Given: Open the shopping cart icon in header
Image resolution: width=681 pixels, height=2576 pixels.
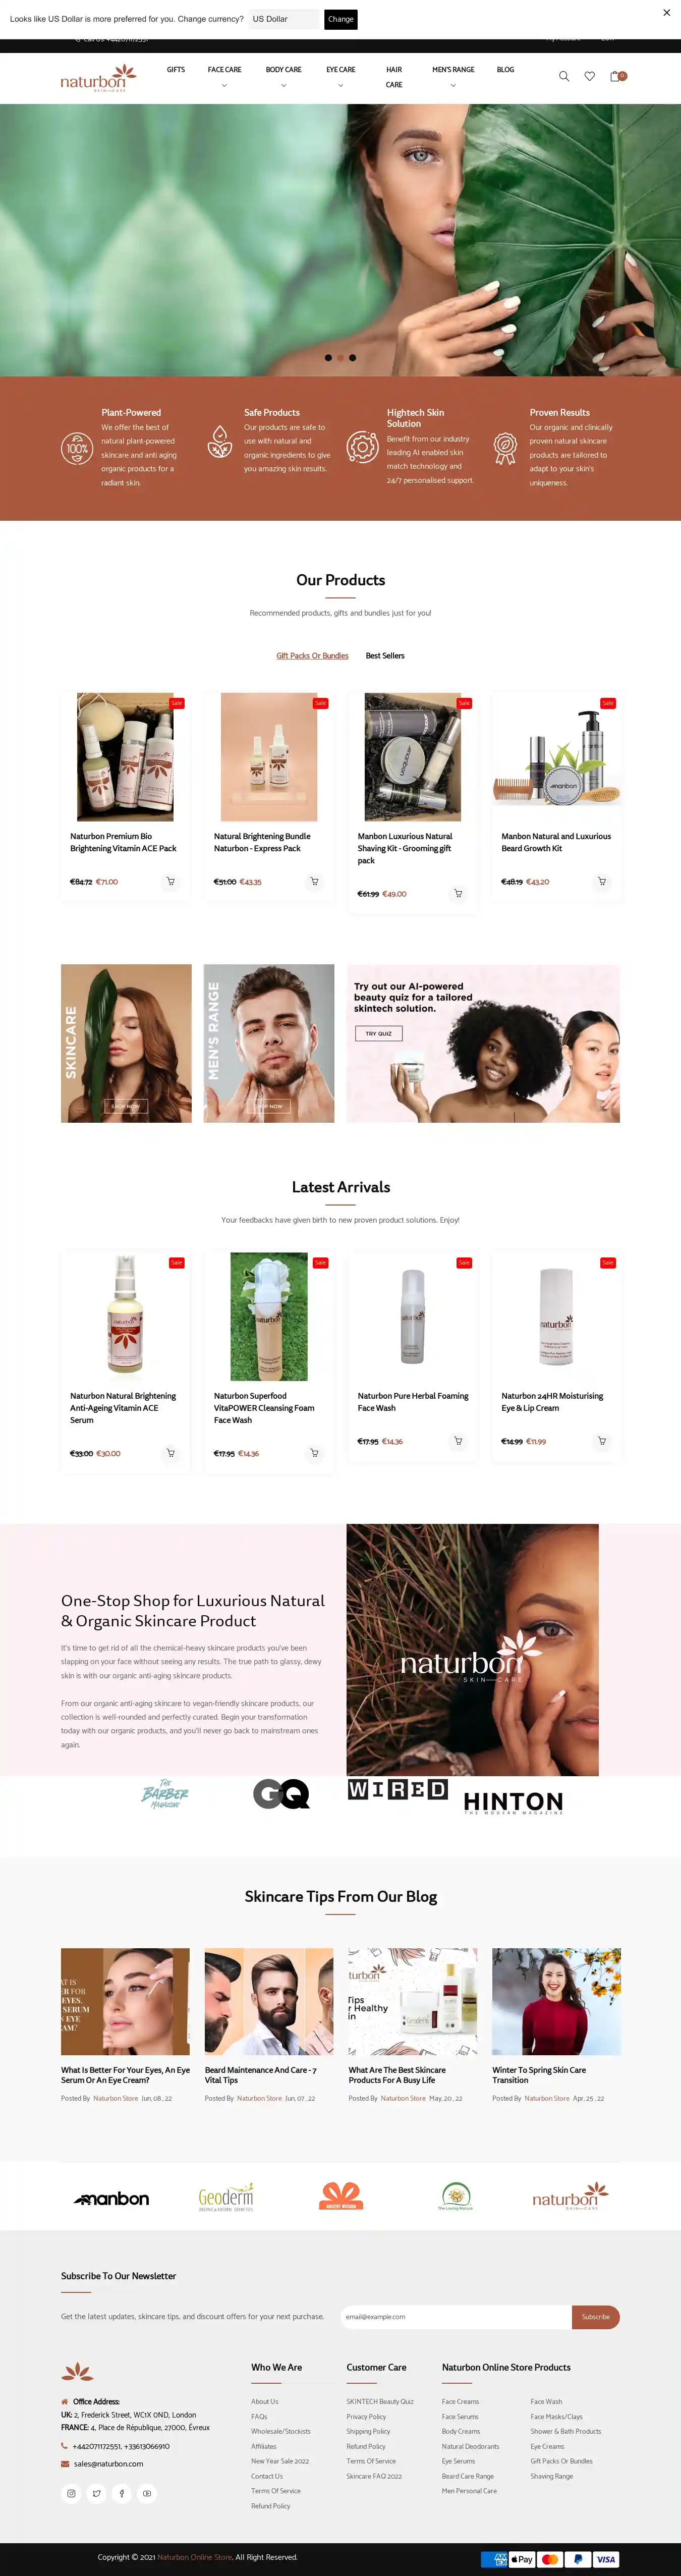Looking at the screenshot, I should pyautogui.click(x=616, y=76).
